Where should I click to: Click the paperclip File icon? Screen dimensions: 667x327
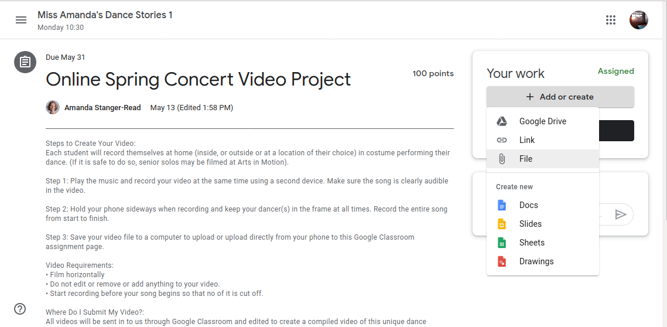tap(502, 159)
